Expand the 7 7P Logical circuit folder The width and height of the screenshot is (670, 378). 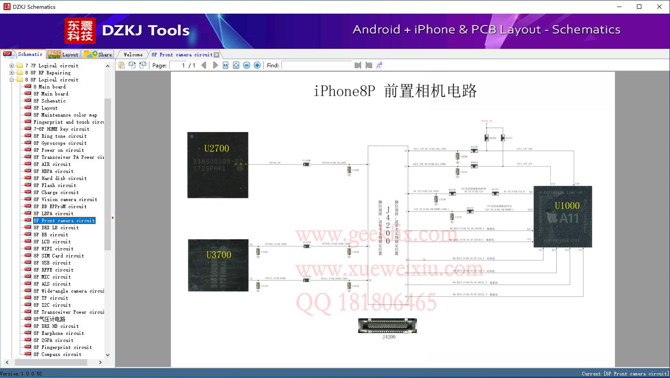(x=12, y=66)
